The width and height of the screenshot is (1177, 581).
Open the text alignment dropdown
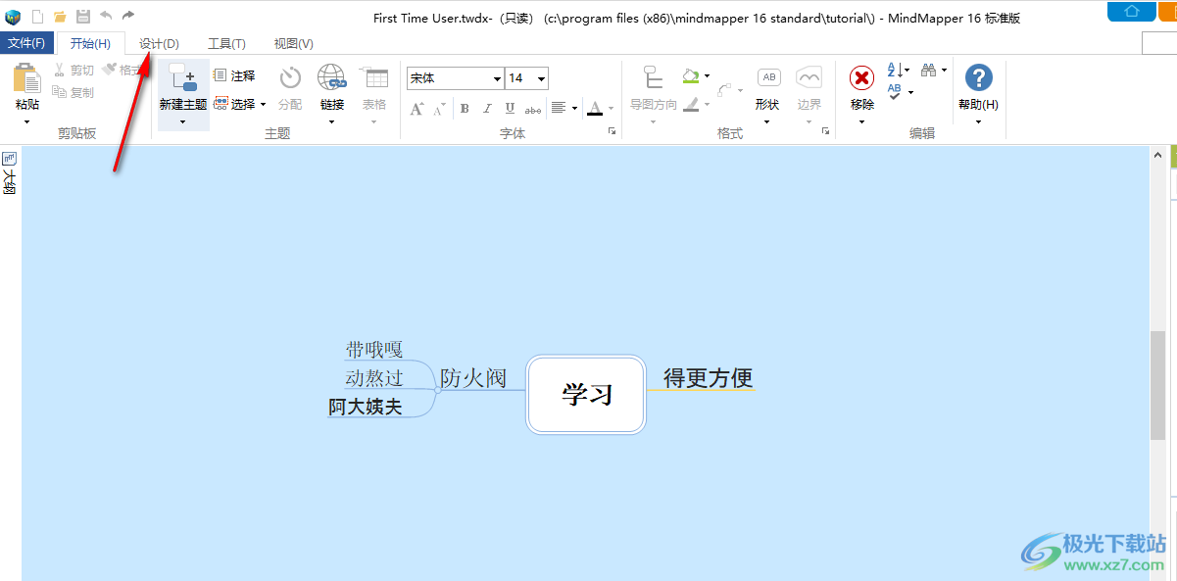[564, 108]
